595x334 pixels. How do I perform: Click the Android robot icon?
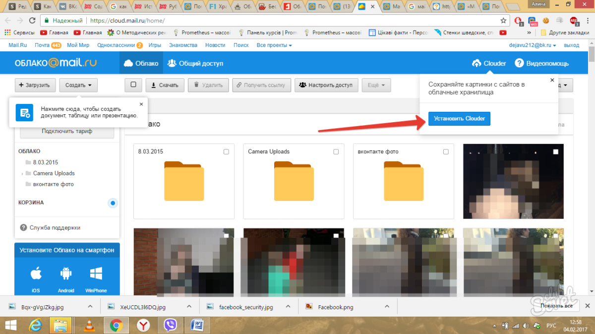point(66,273)
